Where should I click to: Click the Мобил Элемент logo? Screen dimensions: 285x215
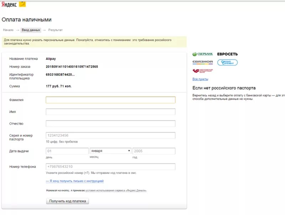coord(227,62)
